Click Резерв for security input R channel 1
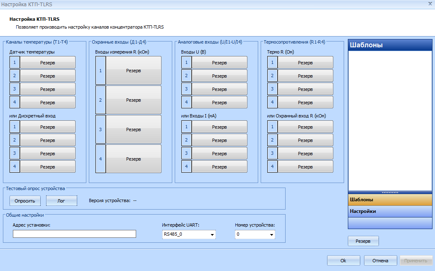 pyautogui.click(x=134, y=71)
